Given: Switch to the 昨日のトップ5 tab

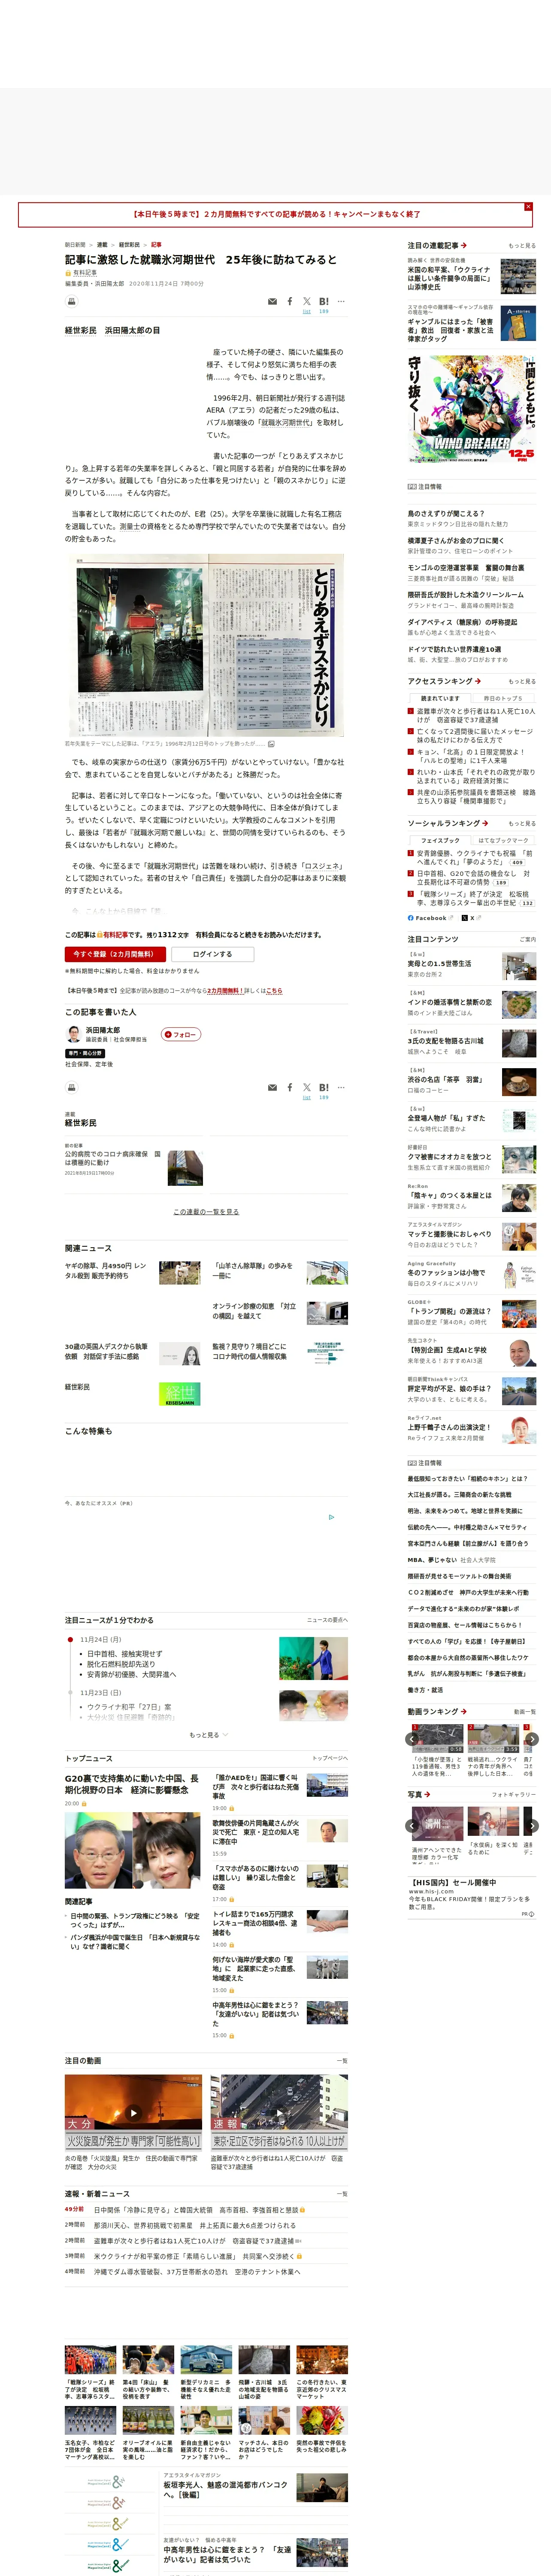Looking at the screenshot, I should [503, 698].
